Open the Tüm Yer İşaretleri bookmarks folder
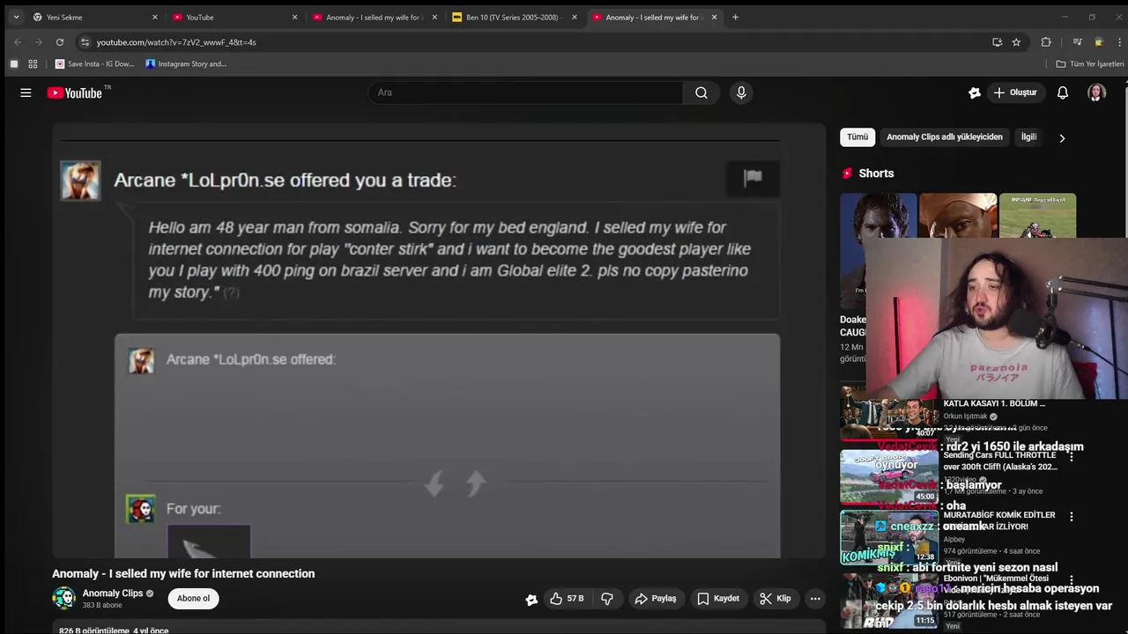The height and width of the screenshot is (634, 1128). click(x=1090, y=64)
